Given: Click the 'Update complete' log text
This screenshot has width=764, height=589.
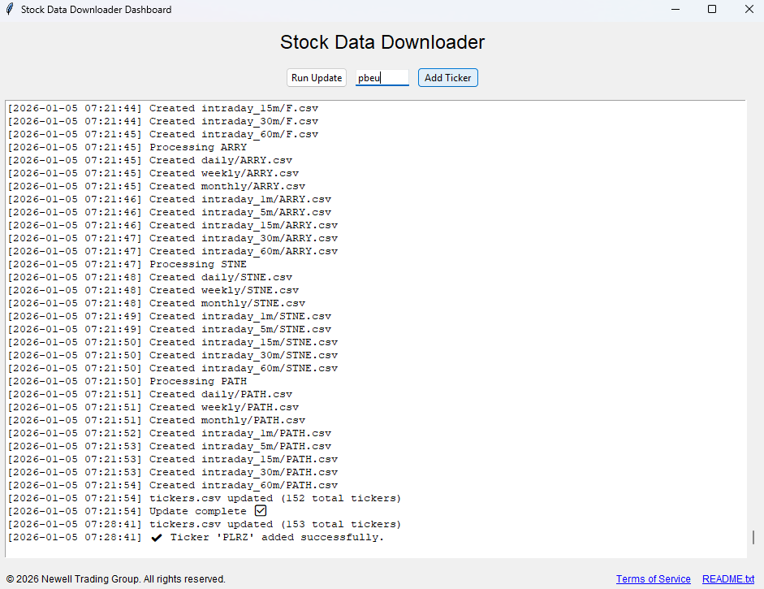Looking at the screenshot, I should tap(198, 512).
